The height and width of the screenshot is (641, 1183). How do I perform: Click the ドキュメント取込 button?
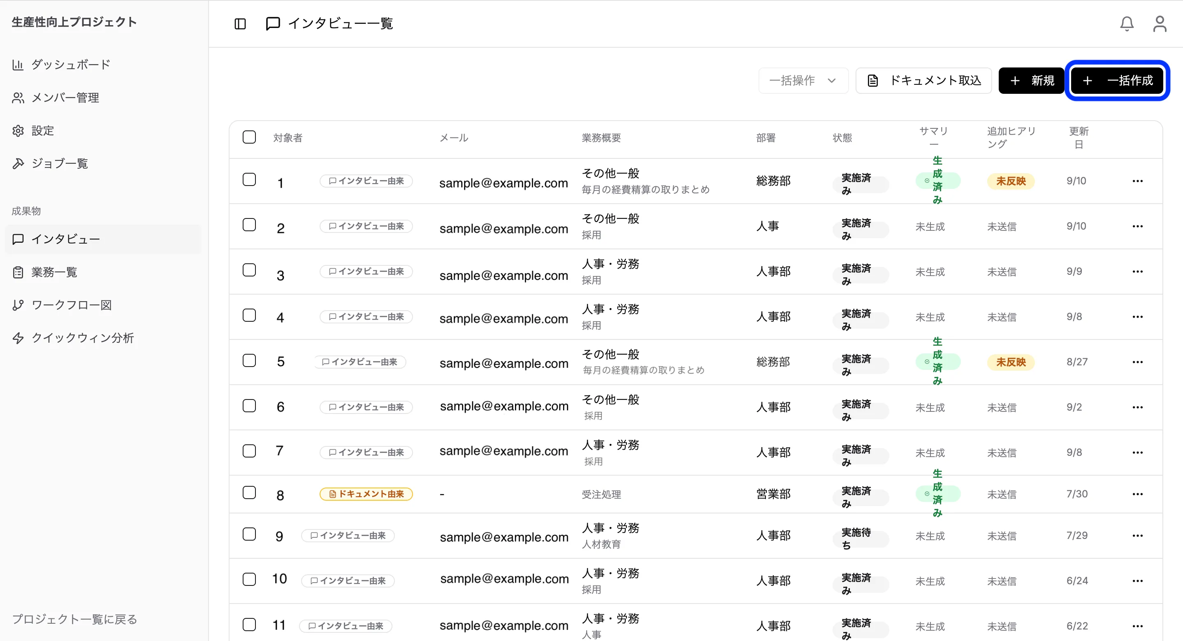pos(923,80)
